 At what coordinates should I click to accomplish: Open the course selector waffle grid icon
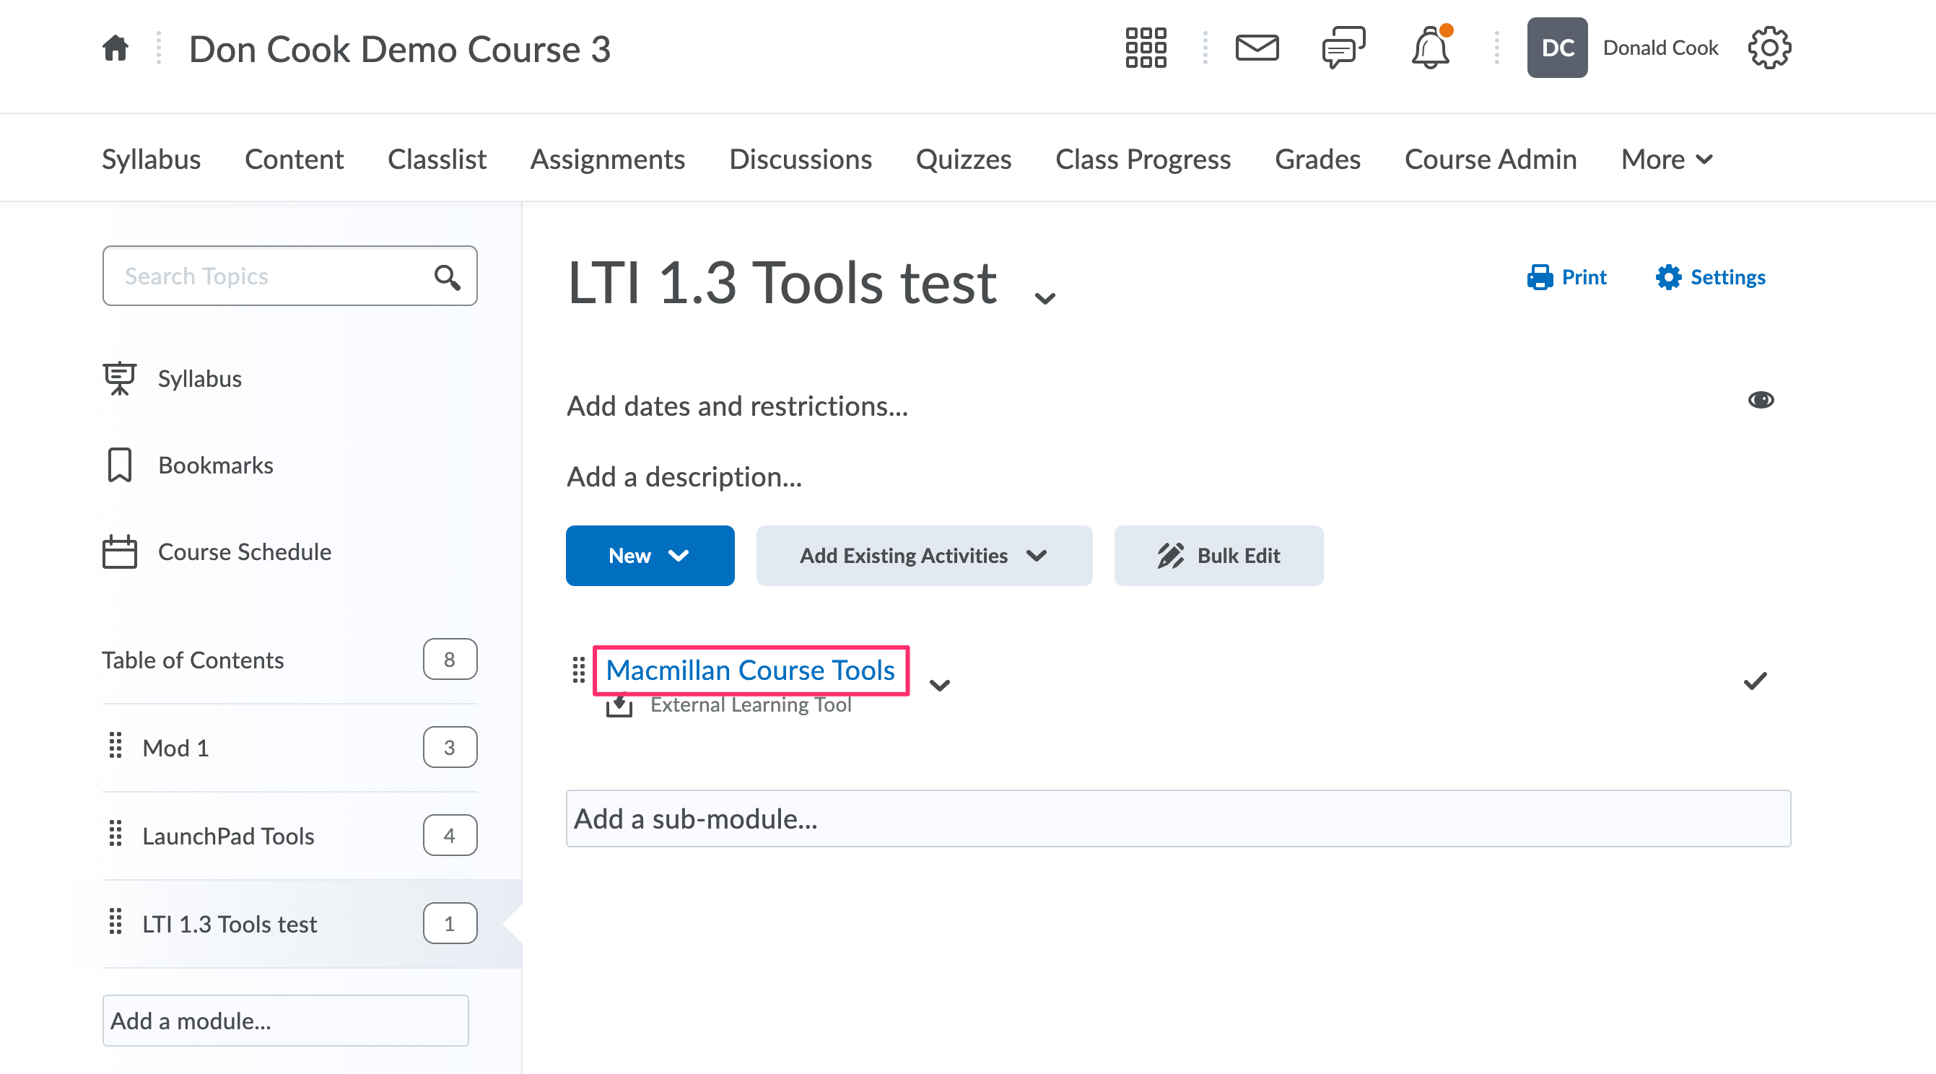point(1145,48)
